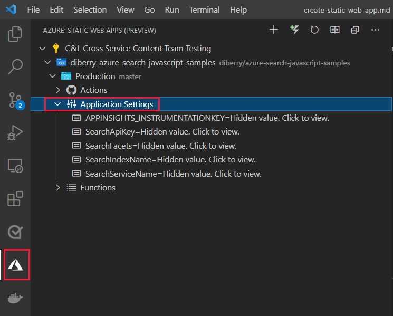Screen dimensions: 393x316
Task: Open the Extensions view icon
Action: tap(15, 199)
